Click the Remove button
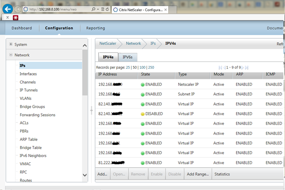Image resolution: width=285 pixels, height=190 pixels. point(138,174)
